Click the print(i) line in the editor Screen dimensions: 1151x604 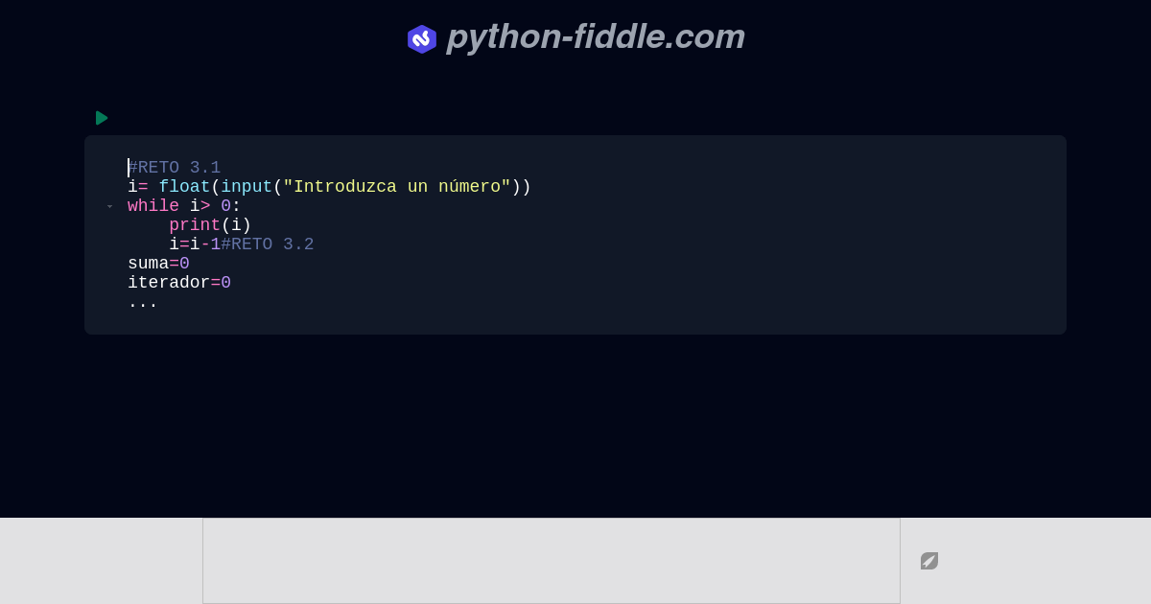(x=209, y=225)
